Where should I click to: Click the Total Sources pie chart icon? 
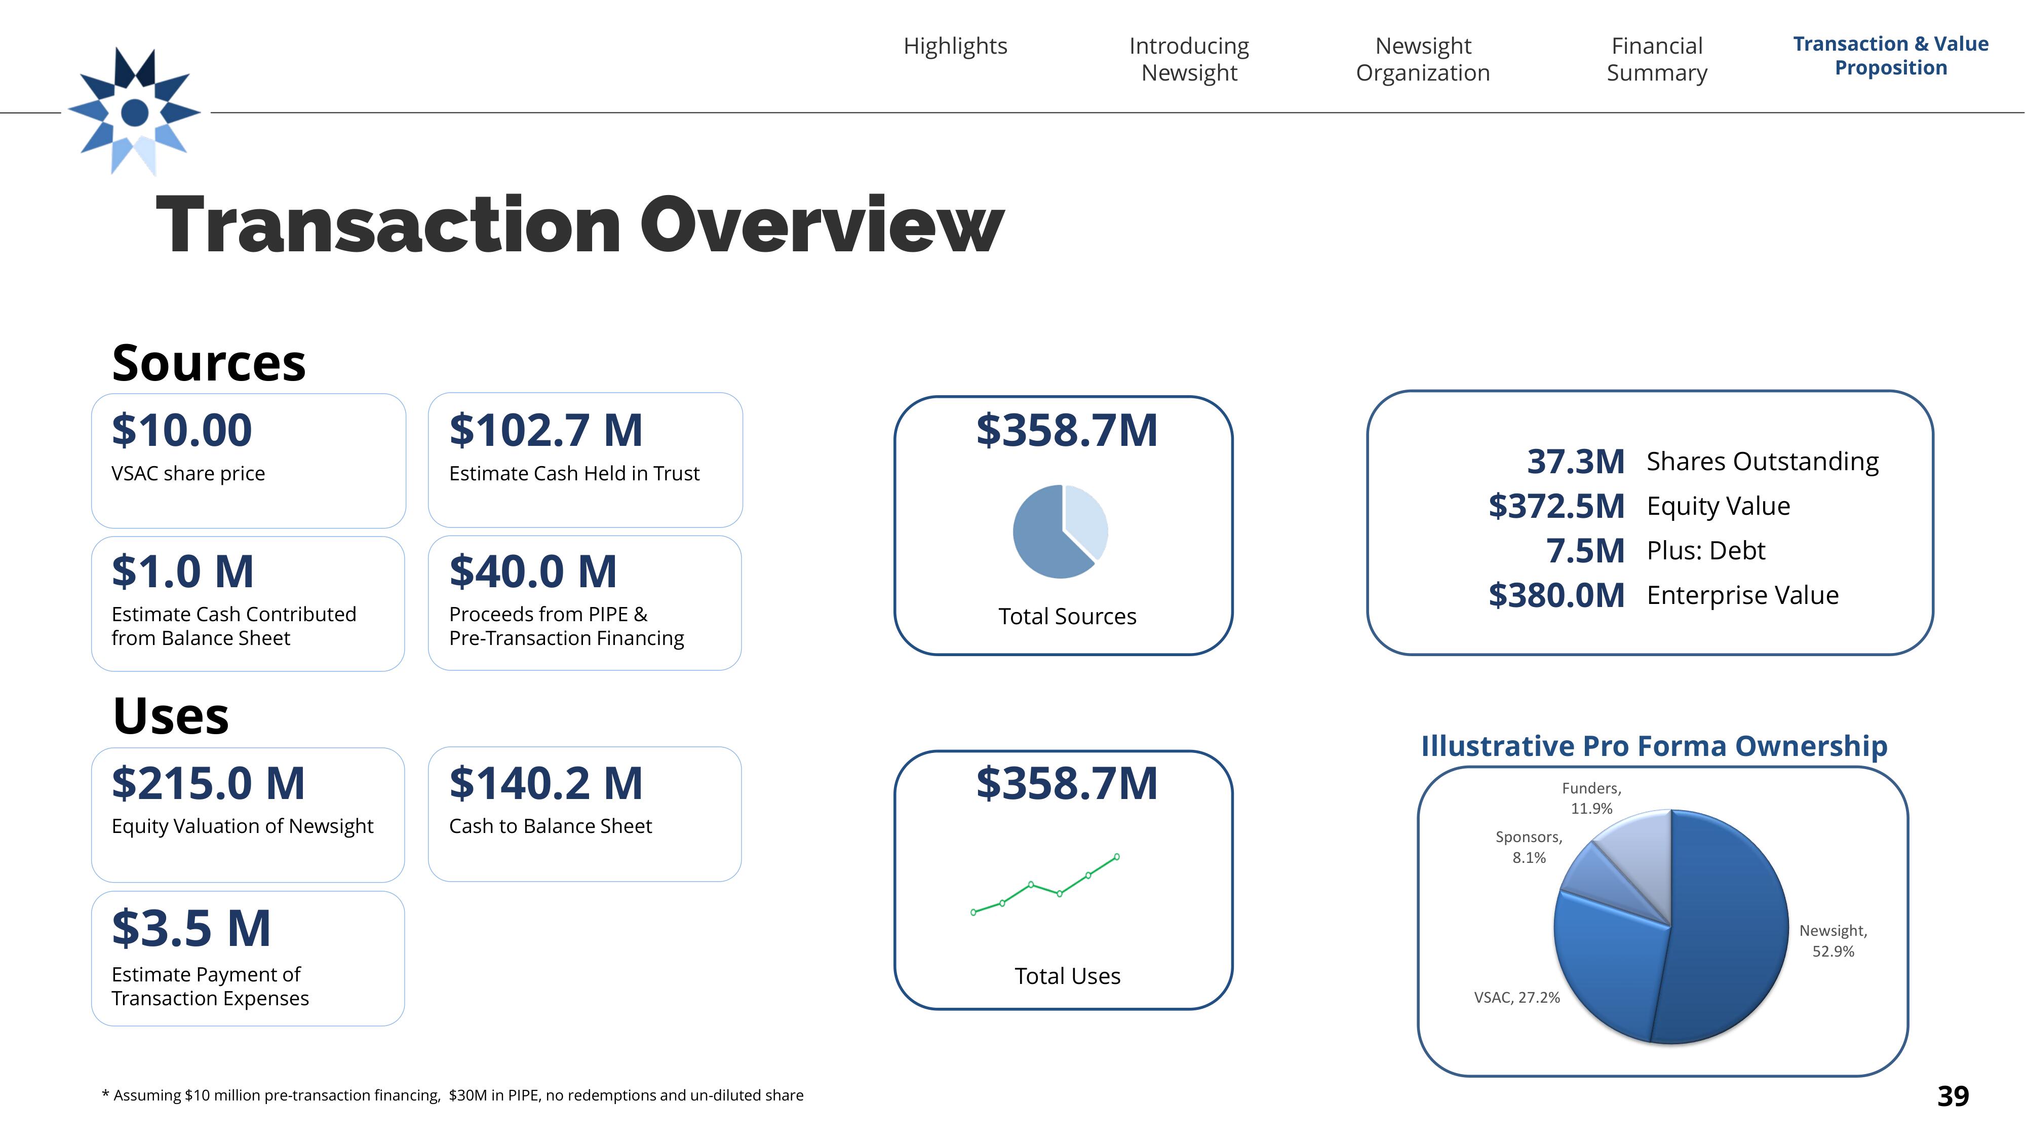[1060, 531]
